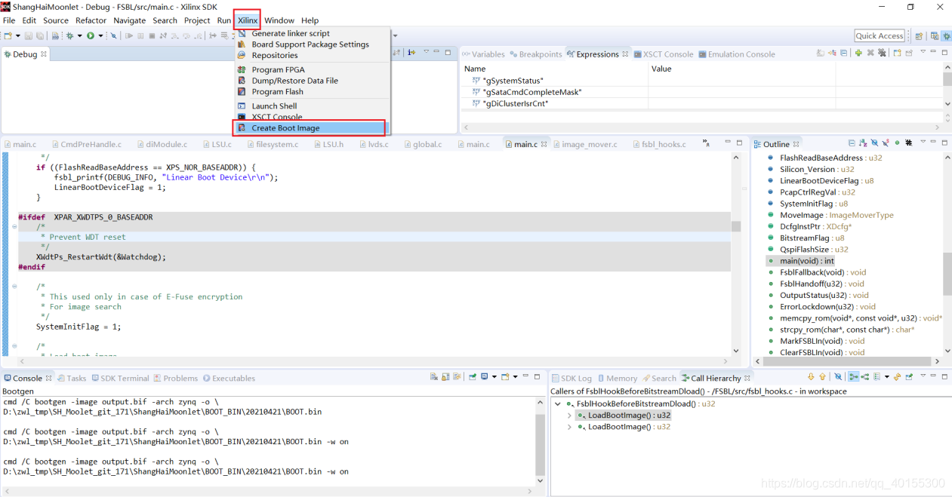Image resolution: width=952 pixels, height=497 pixels.
Task: Click the Debug bug toolbar icon
Action: coord(69,35)
